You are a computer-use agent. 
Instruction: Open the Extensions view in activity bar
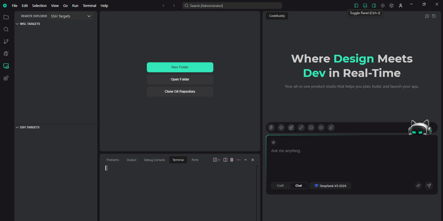pyautogui.click(x=6, y=78)
